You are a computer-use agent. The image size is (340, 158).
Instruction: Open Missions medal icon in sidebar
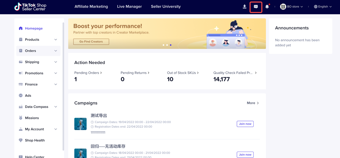point(21,118)
